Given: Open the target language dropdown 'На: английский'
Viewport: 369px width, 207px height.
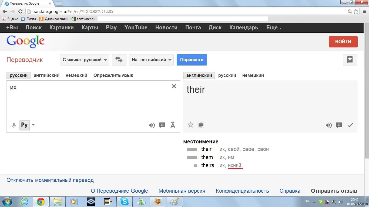Looking at the screenshot, I should (x=151, y=60).
